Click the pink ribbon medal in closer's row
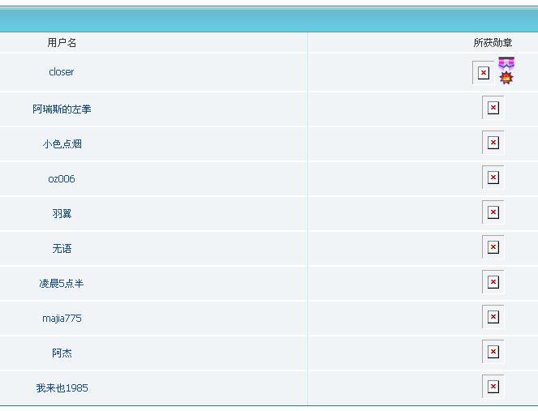Viewport: 538px width, 411px height. coord(506,71)
